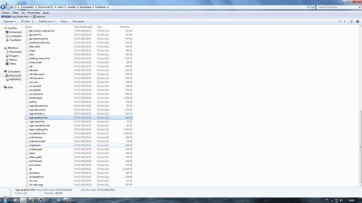
Task: Click the Windows Start orb
Action: pos(5,200)
